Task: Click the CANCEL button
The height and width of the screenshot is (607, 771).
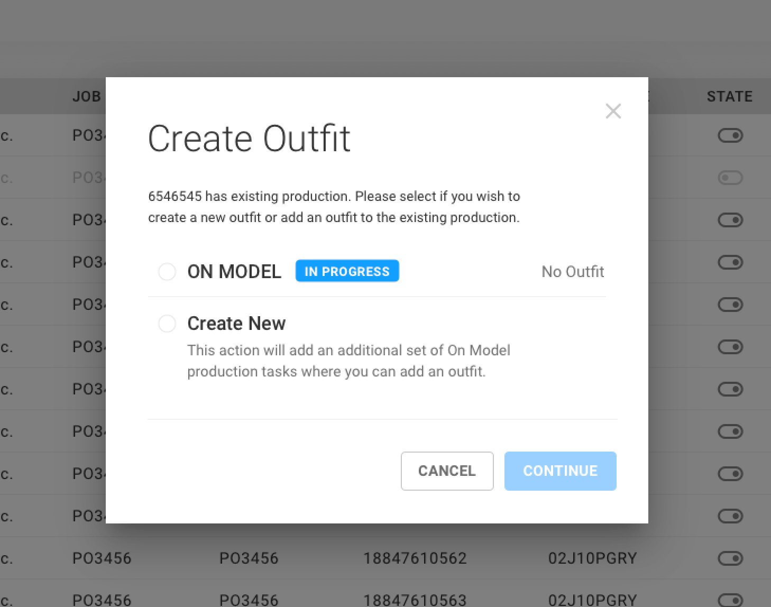Action: point(447,471)
